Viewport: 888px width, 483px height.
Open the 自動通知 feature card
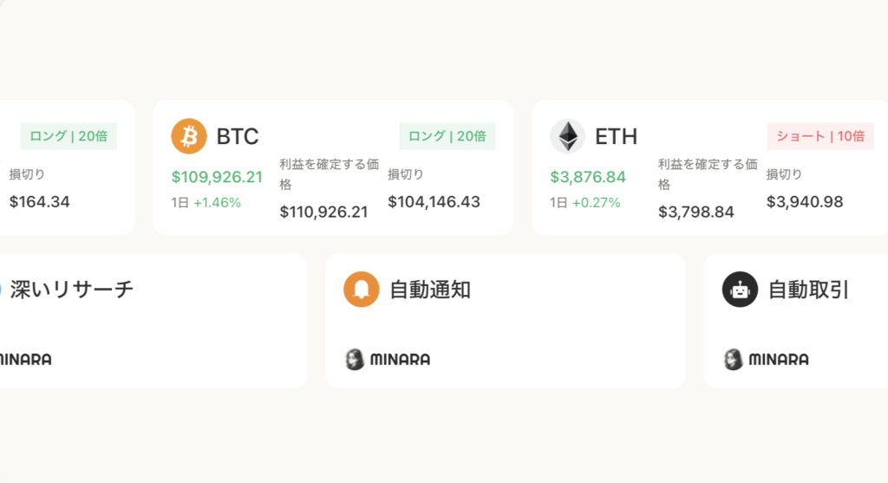coord(505,321)
